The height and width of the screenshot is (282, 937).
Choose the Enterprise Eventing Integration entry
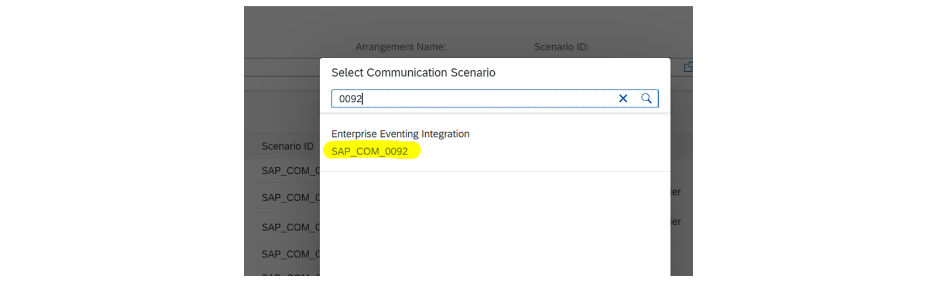tap(401, 134)
